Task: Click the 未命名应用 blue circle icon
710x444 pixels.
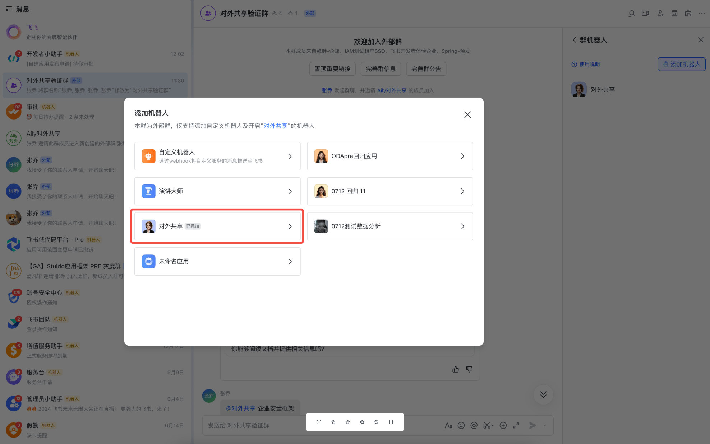Action: tap(148, 262)
